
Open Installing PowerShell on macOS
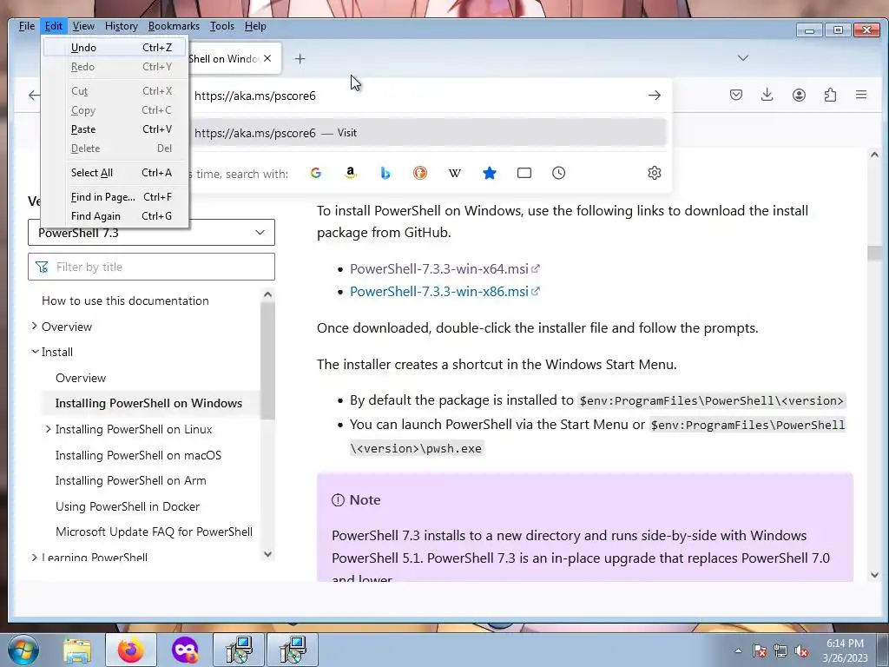tap(138, 455)
